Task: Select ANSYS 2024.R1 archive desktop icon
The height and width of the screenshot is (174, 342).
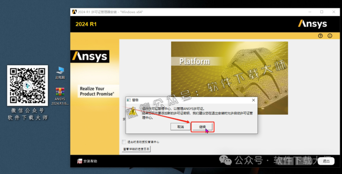Action: tap(60, 97)
